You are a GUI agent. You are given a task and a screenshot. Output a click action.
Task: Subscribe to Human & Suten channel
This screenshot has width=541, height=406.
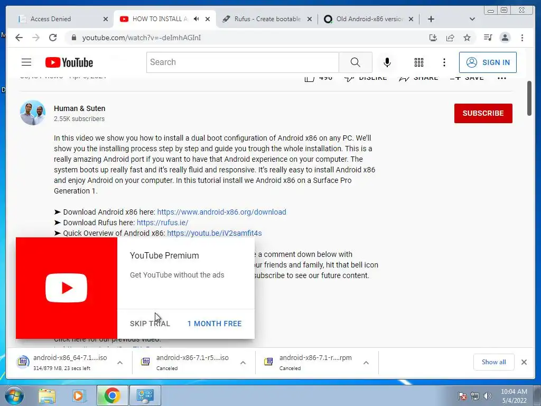[483, 113]
